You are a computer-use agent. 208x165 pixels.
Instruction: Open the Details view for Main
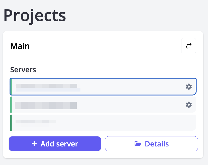(x=151, y=144)
